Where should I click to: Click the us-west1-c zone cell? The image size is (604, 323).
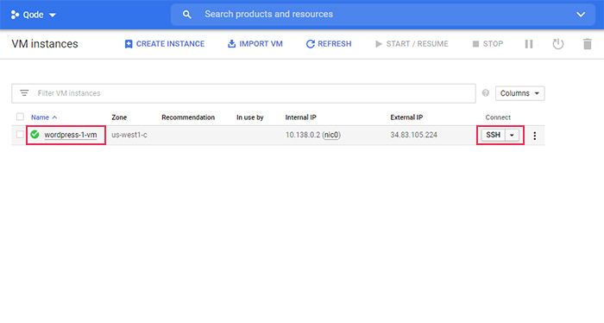point(129,135)
